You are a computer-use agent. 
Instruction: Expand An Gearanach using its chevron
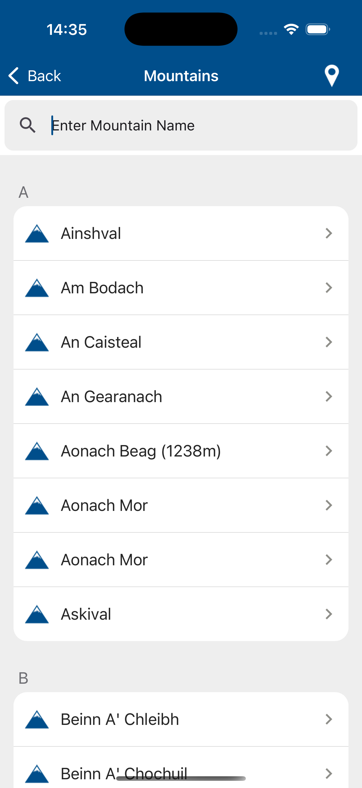[329, 396]
